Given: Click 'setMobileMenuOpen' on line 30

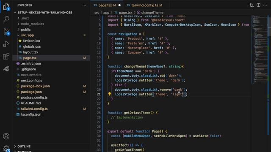Looking at the screenshot, I should click(170, 136).
